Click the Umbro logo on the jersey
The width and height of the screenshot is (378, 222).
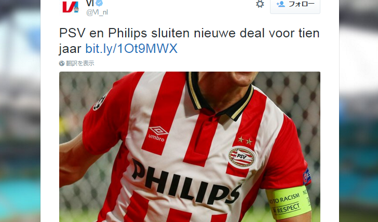pos(158,134)
